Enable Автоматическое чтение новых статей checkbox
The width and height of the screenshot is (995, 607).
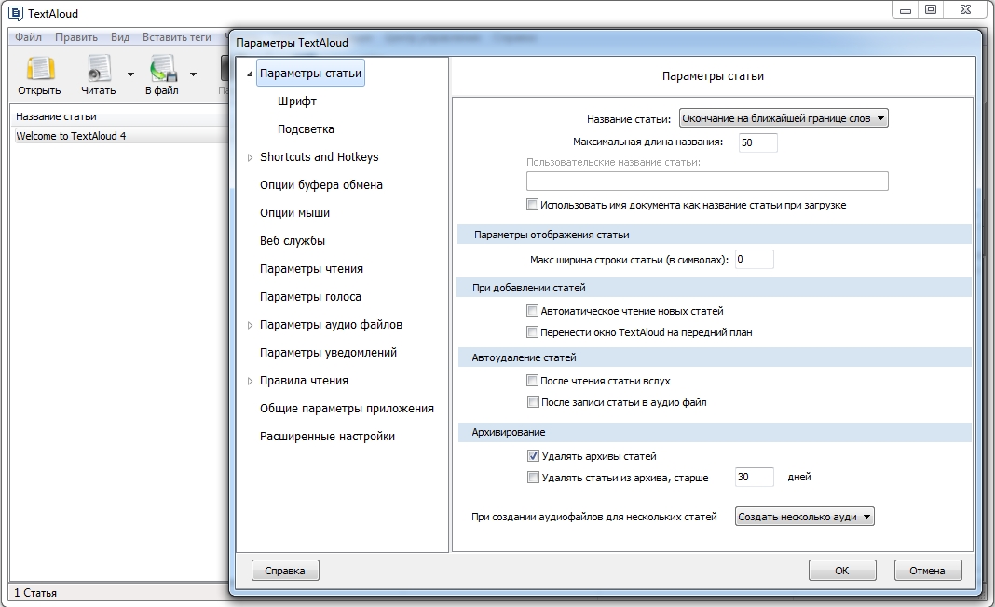click(x=532, y=311)
